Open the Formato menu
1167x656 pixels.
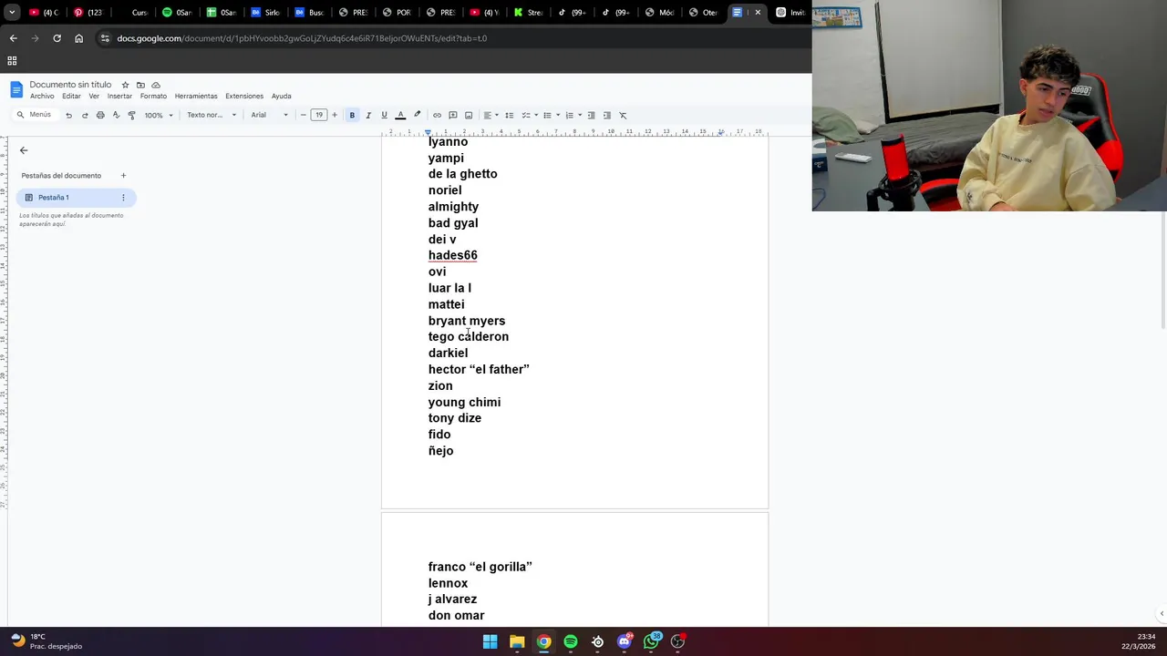[153, 96]
